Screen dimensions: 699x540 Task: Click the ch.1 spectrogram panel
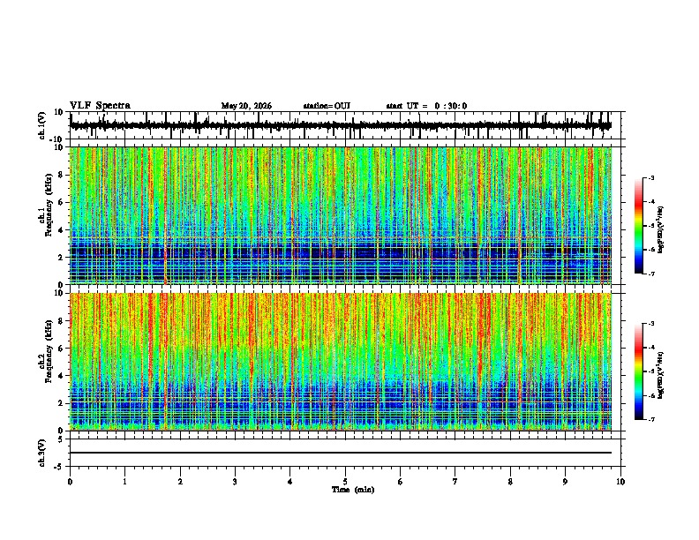[341, 215]
